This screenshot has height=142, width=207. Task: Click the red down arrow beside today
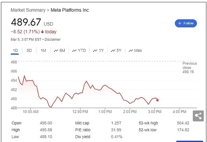click(x=42, y=32)
